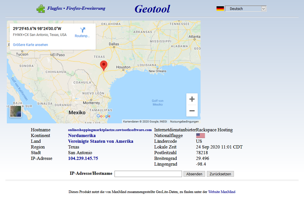304x207 pixels.
Task: Click the green Flagfox puzzle piece icon
Action: 41,9
